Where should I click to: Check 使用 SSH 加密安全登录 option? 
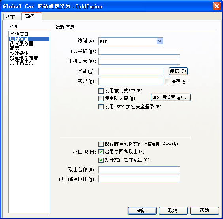tap(101, 107)
